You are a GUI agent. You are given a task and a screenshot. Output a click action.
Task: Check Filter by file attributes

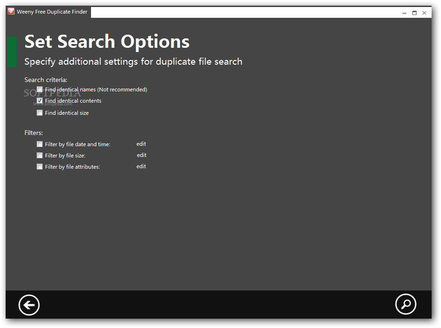(40, 166)
